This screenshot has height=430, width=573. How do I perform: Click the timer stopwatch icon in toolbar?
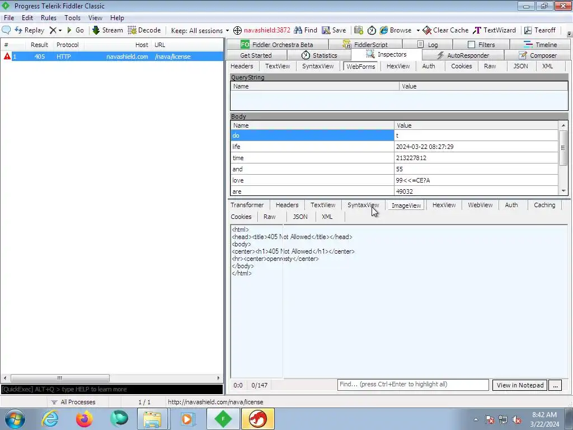(x=372, y=30)
